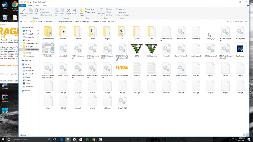Select the plugins folder
Viewport: 253px width, 142px height.
(108, 32)
